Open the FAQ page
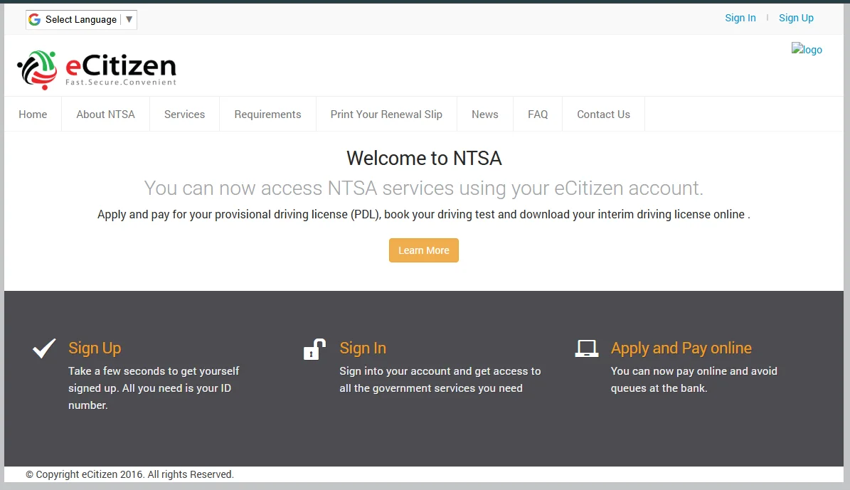The height and width of the screenshot is (490, 850). click(x=538, y=114)
